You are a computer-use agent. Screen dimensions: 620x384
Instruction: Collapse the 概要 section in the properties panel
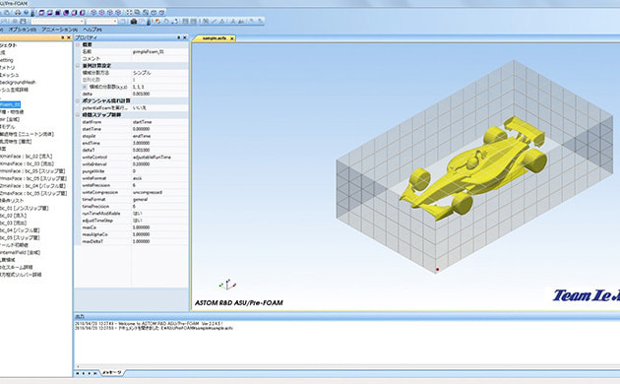tap(78, 44)
